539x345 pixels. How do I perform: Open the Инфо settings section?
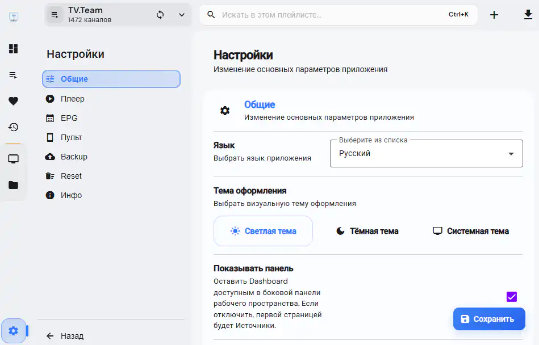pos(111,195)
